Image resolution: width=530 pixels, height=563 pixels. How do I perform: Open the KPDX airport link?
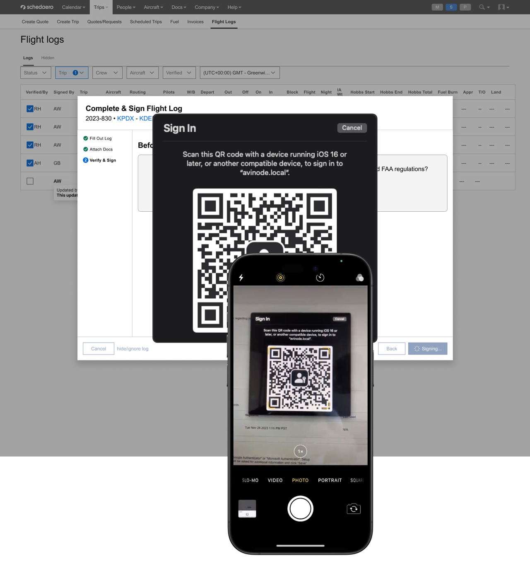(x=125, y=118)
